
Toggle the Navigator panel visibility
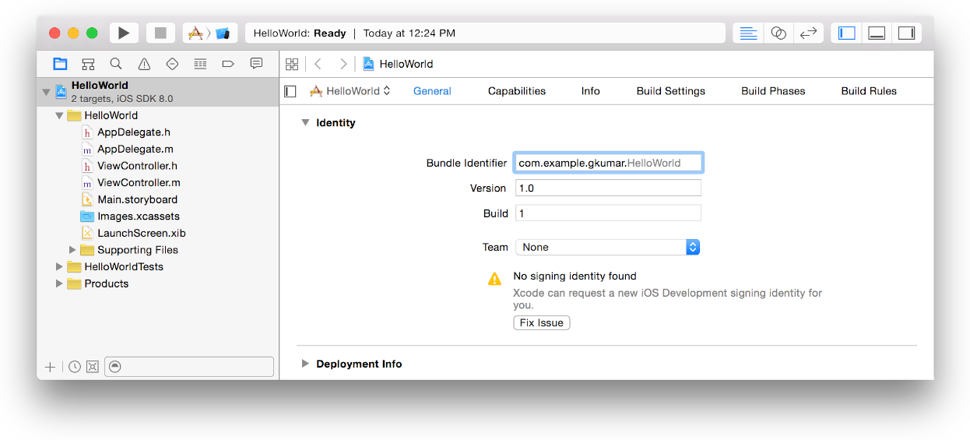847,33
